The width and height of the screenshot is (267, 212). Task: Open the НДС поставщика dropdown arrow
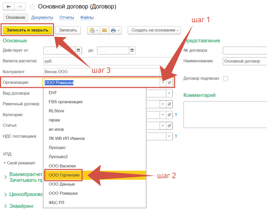[x=169, y=136]
